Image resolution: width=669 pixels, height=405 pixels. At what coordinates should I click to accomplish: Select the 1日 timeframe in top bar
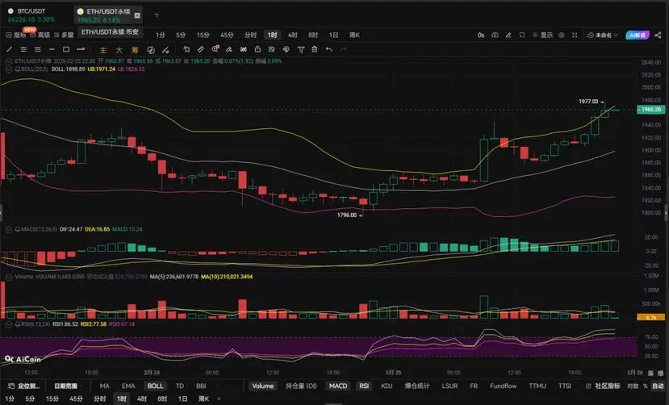tap(333, 35)
